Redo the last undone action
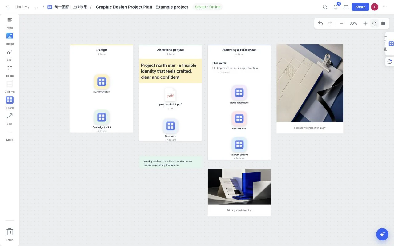Image resolution: width=394 pixels, height=246 pixels. (x=330, y=23)
